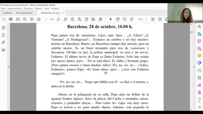
Task: Zoom out with minus circle icon
Action: 125,19
